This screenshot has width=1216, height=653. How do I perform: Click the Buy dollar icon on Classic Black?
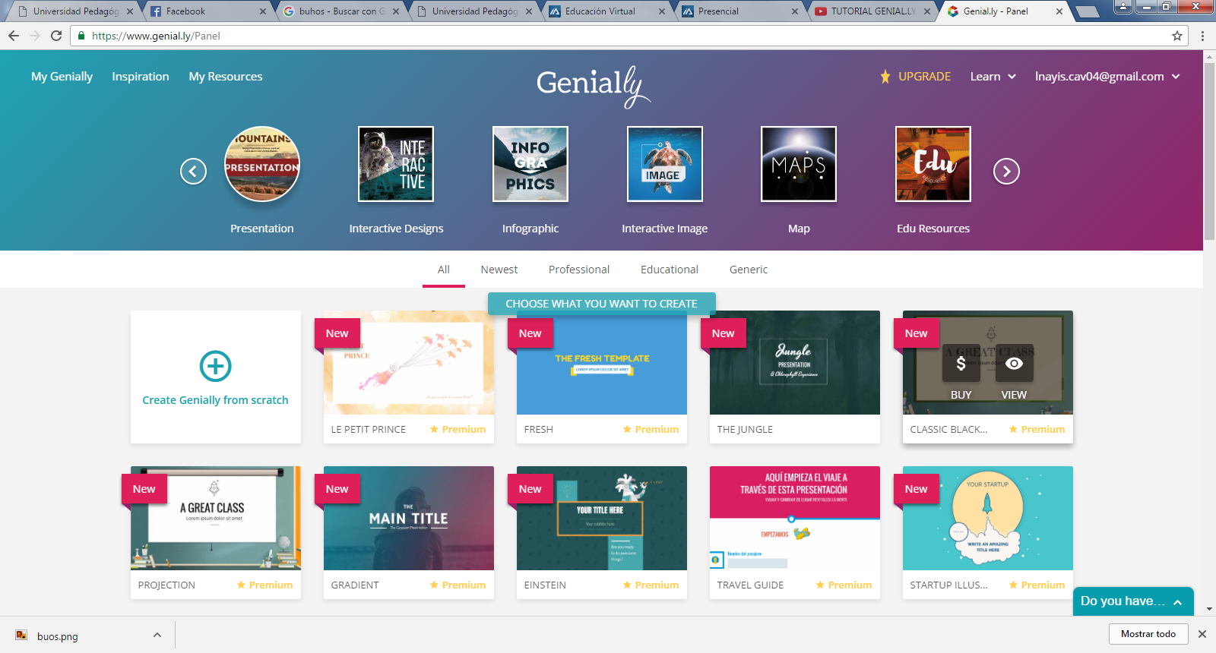[961, 364]
